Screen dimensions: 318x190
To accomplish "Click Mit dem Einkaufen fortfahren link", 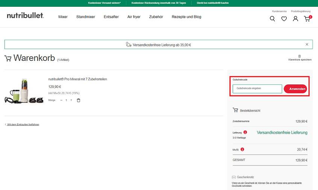I will 23,125.
